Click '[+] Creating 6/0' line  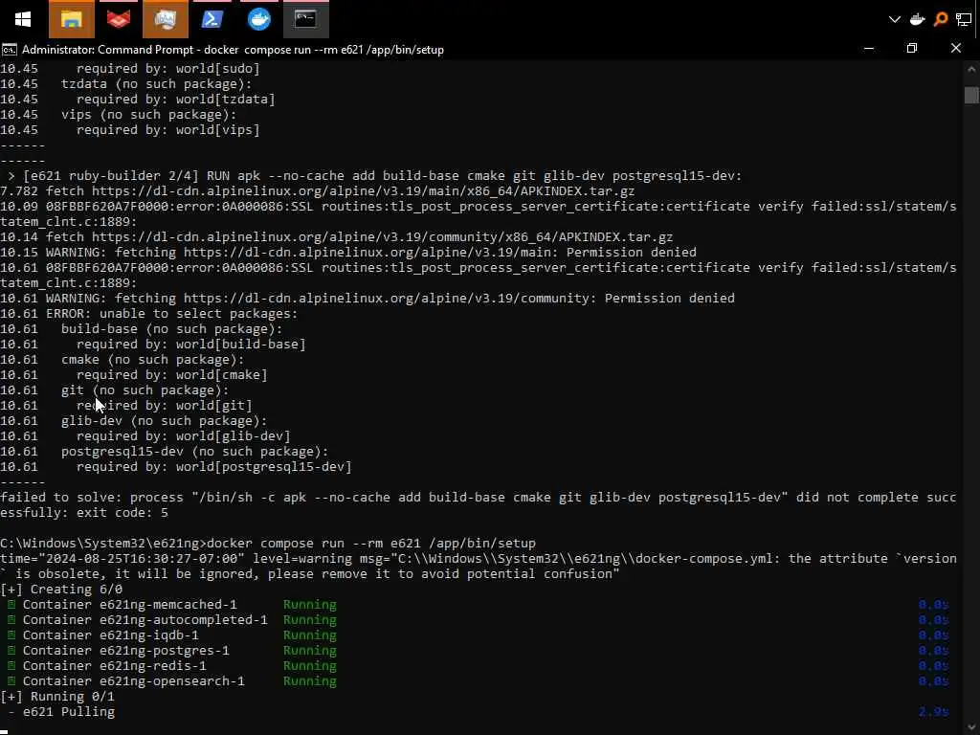61,589
